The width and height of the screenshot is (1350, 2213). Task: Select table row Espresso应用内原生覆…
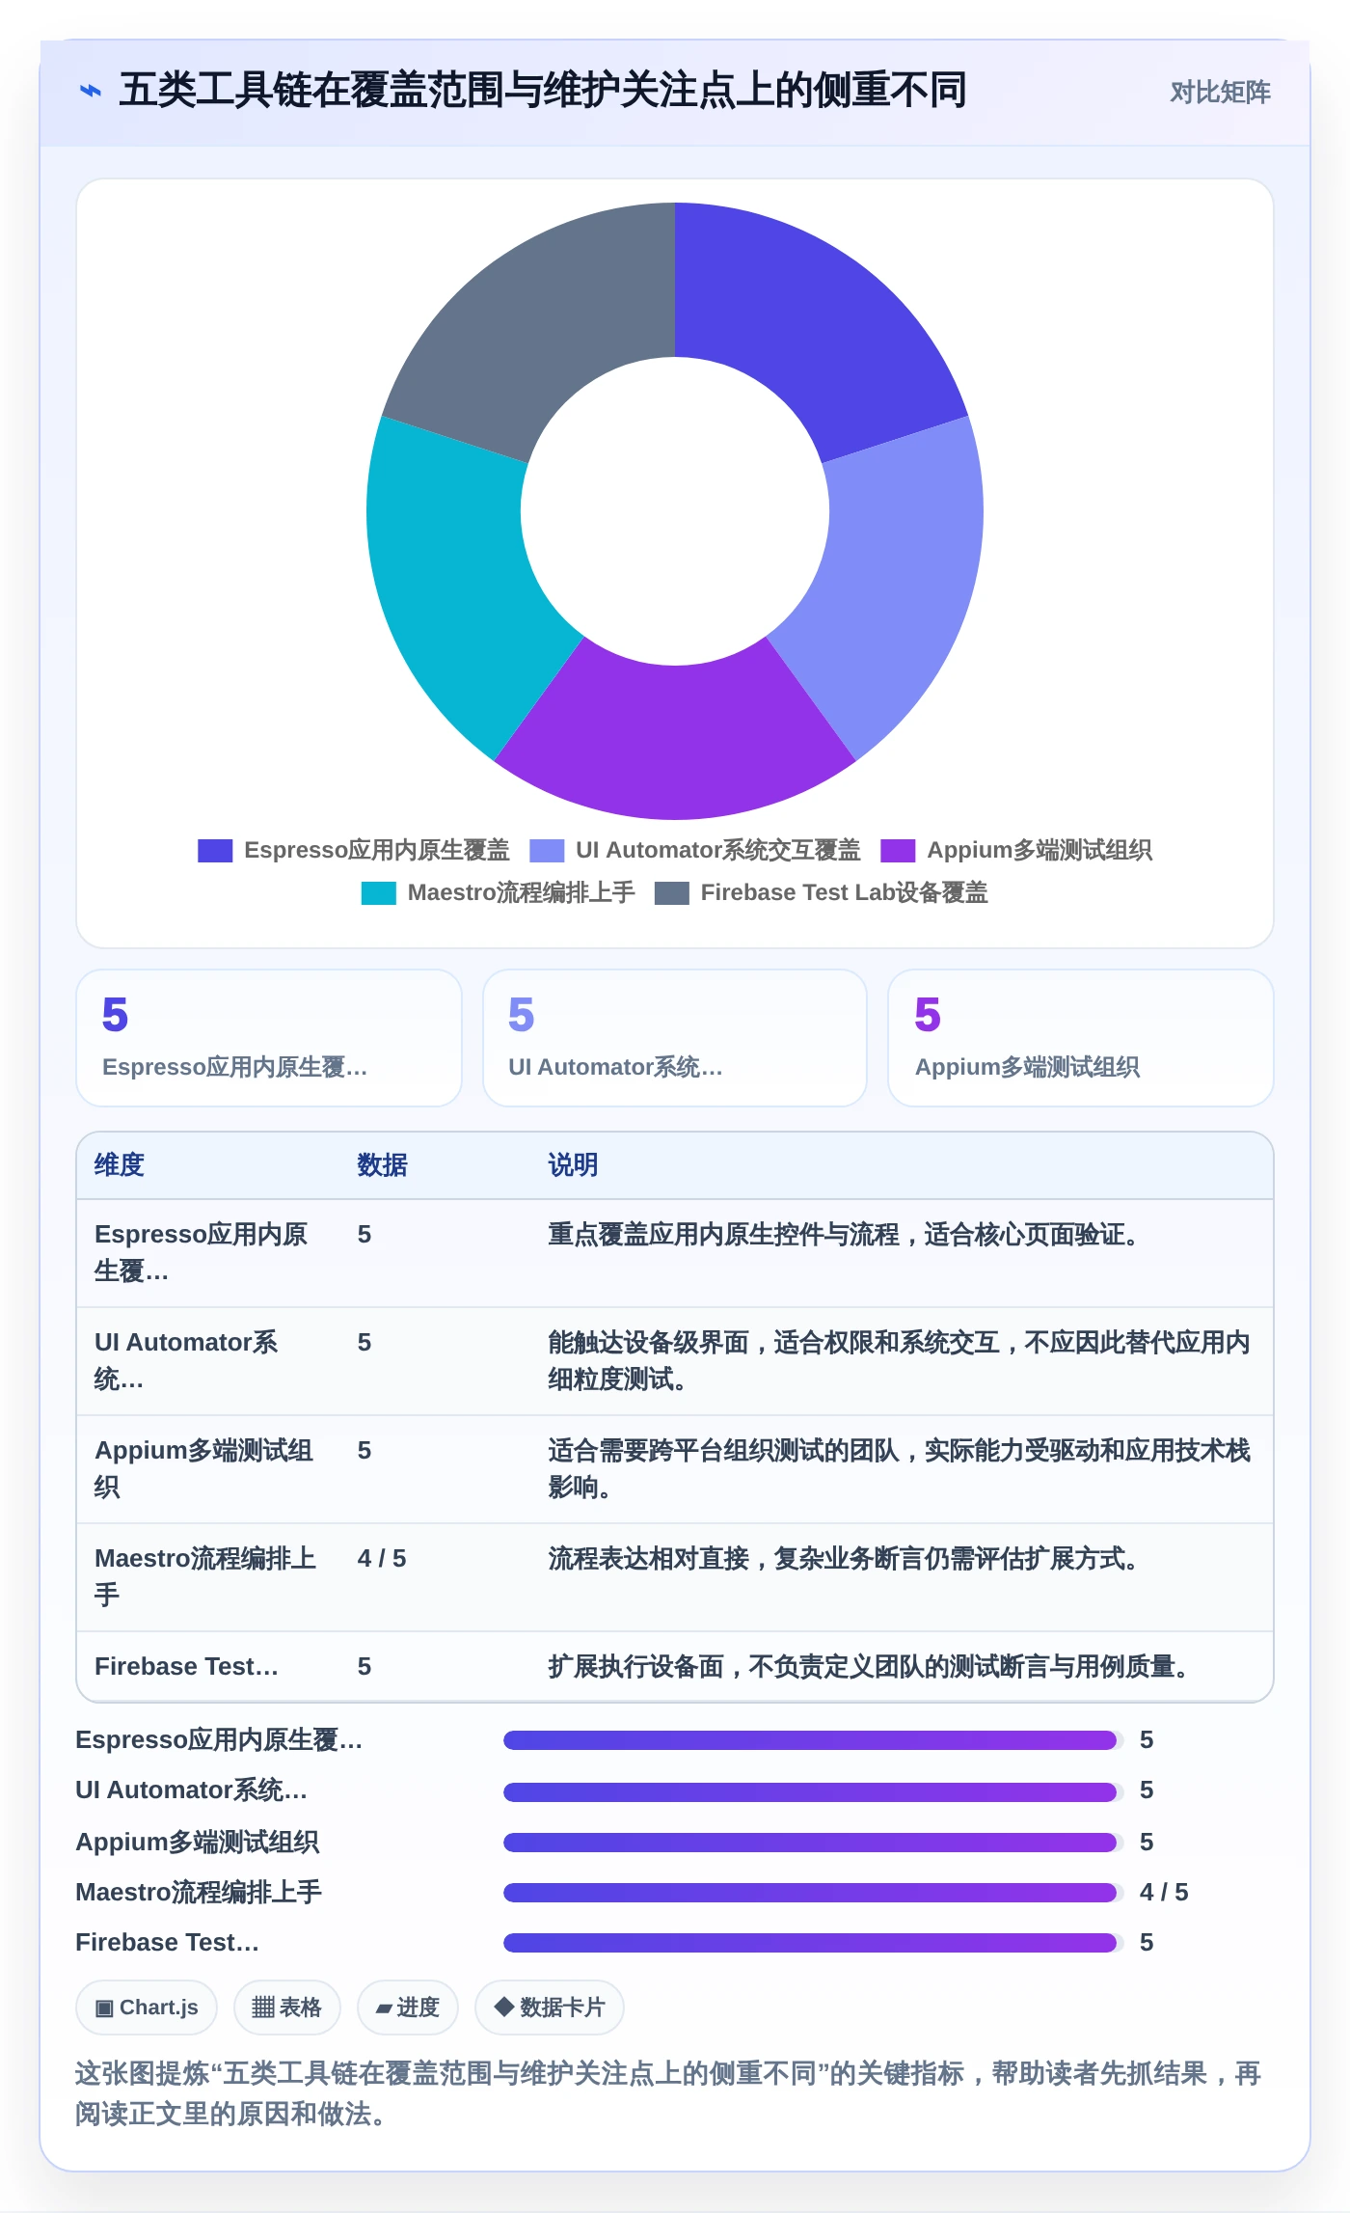(x=675, y=1253)
